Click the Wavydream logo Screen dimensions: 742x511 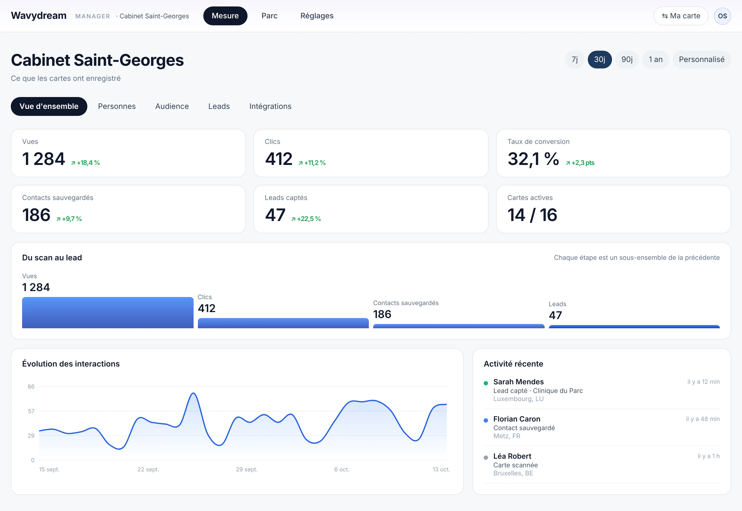[39, 16]
